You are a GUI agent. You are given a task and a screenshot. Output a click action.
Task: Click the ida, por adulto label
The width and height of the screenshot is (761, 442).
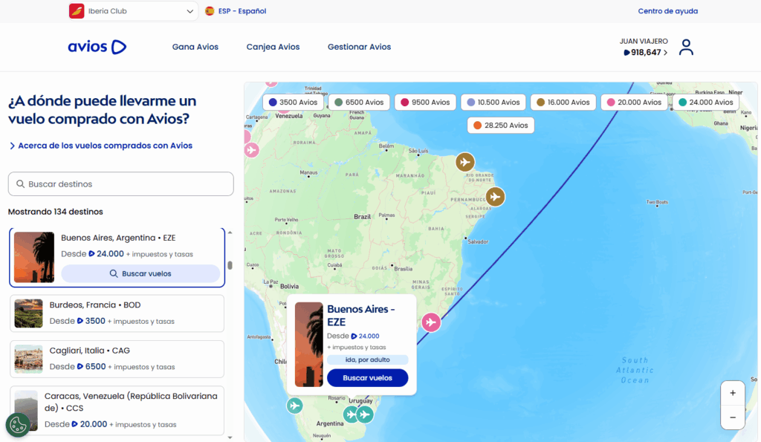pos(367,360)
